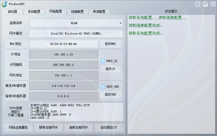
Task: Toggle the DHCP_IP checkbox
Action: pos(103,61)
